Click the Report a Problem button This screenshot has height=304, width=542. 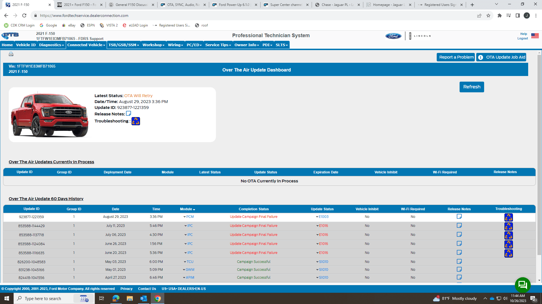[x=456, y=57]
